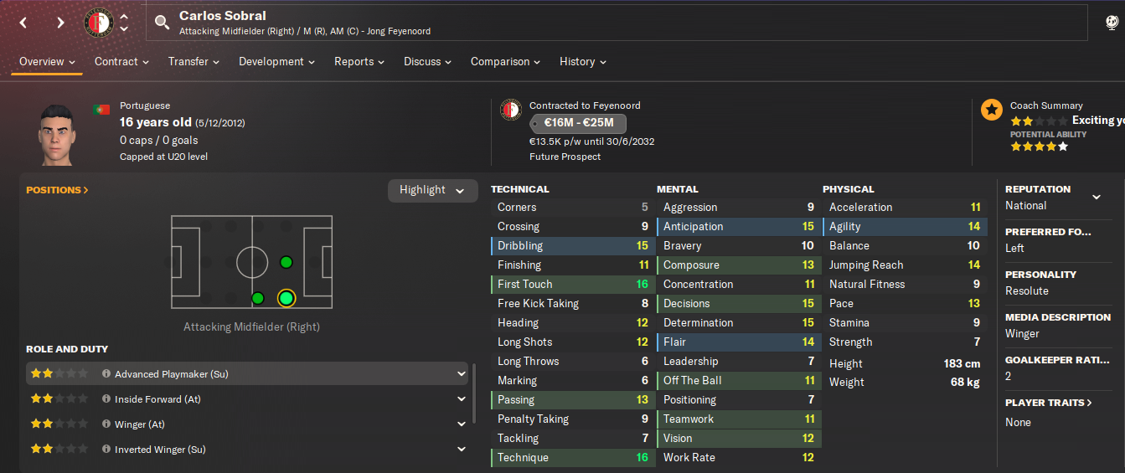The height and width of the screenshot is (473, 1125).
Task: Select the Attacking Midfielder Right pitch position
Action: [x=286, y=298]
